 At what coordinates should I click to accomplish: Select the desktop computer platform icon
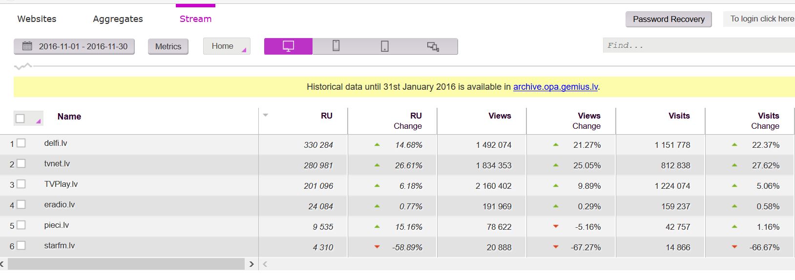pyautogui.click(x=288, y=46)
